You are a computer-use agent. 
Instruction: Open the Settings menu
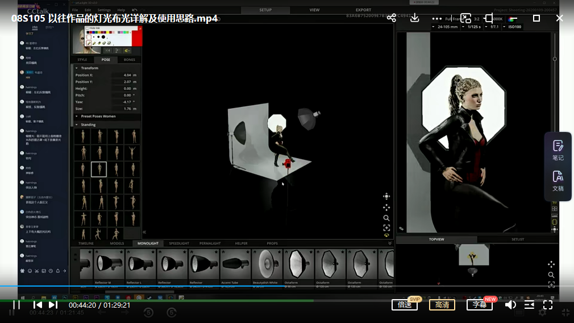click(104, 10)
